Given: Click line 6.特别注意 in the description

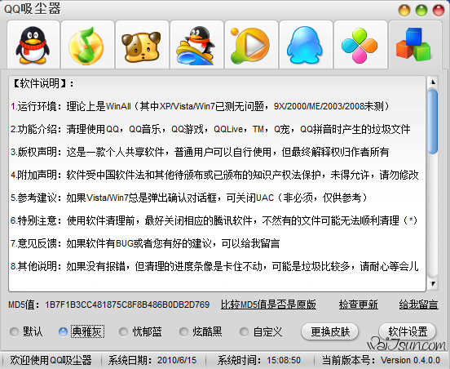Looking at the screenshot, I should pos(214,220).
